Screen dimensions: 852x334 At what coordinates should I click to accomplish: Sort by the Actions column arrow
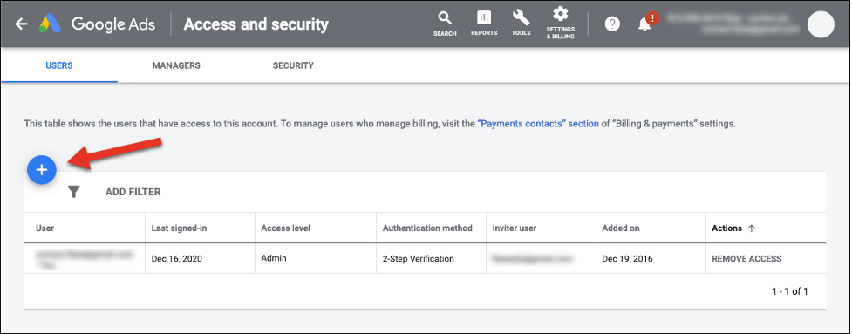[x=752, y=228]
